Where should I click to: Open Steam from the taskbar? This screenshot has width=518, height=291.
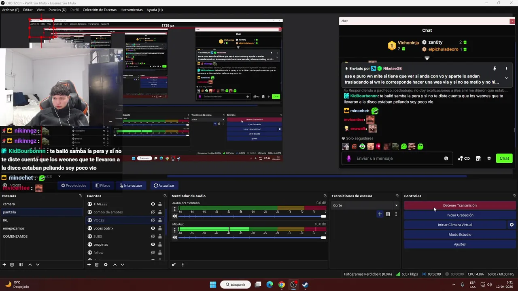[305, 285]
